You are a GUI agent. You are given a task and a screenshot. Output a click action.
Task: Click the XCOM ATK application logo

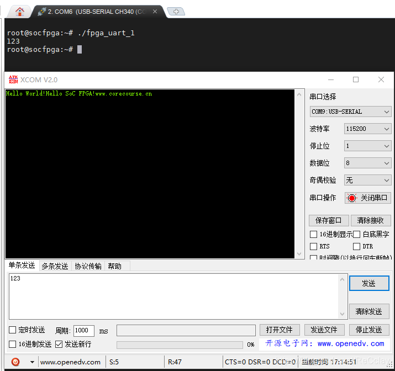point(13,79)
